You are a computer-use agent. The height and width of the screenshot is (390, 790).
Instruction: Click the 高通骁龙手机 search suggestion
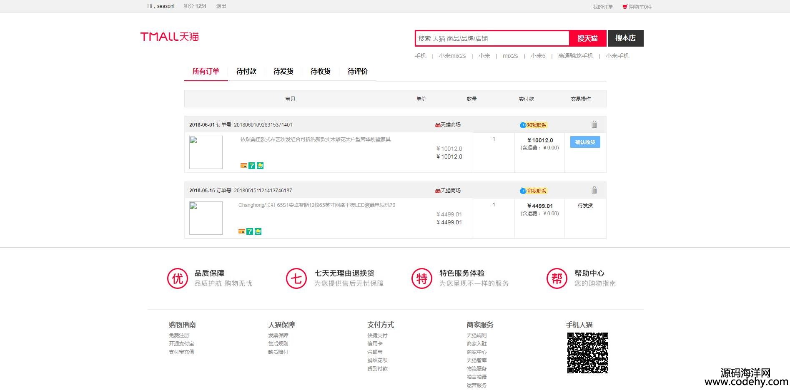[576, 56]
